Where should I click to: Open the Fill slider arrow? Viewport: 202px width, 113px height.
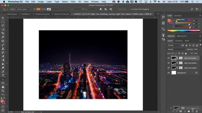click(200, 53)
